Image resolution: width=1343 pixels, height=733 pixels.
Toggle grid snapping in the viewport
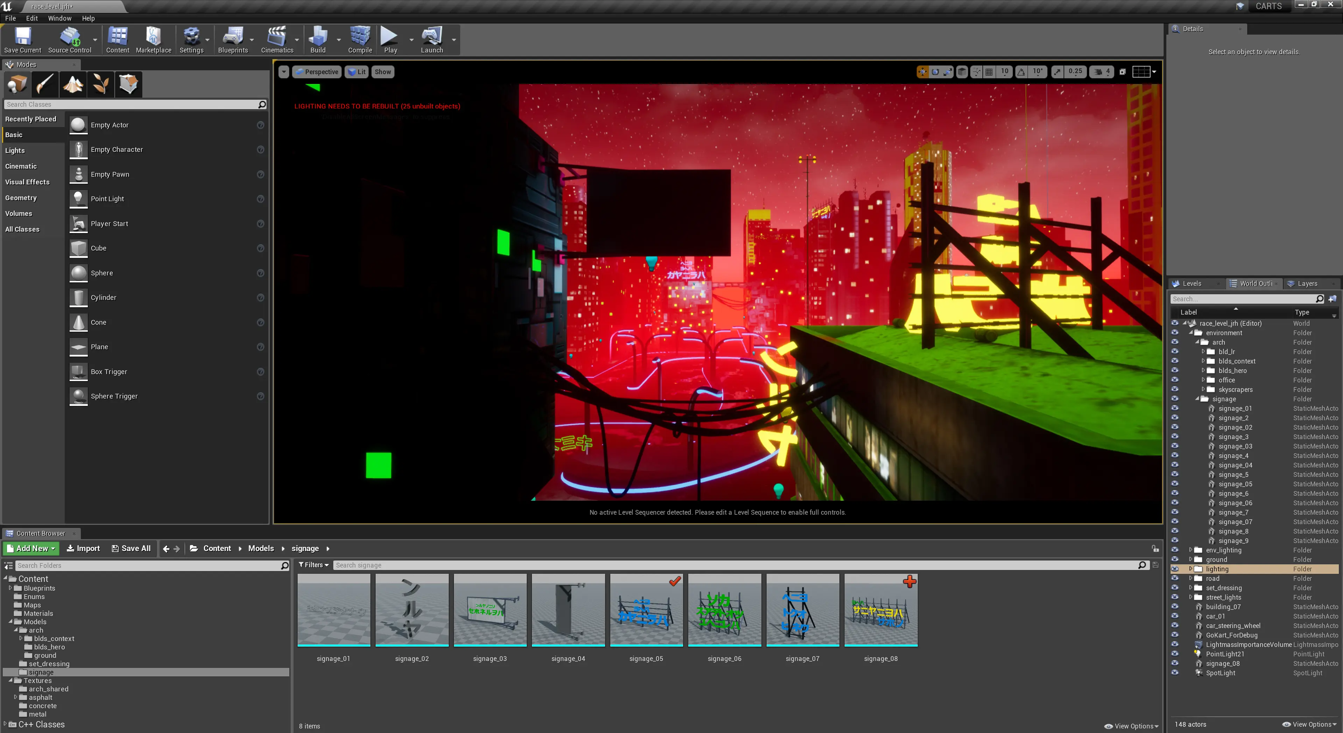(x=989, y=72)
